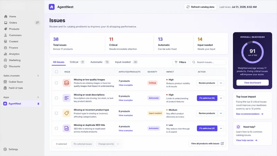Switch to the Critical tab
Viewport: 277px width, 156px height.
[x=77, y=62]
